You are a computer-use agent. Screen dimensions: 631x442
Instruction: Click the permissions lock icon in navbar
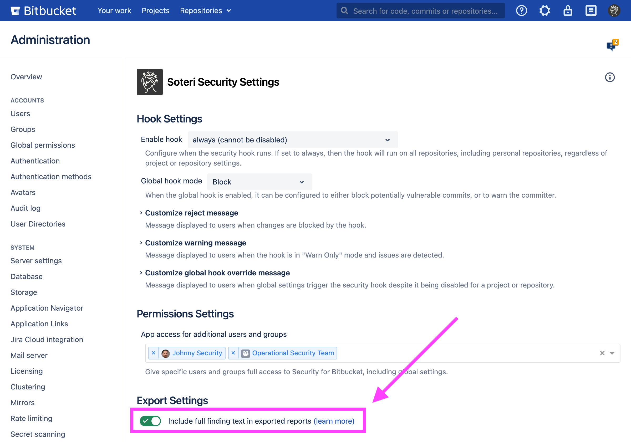click(x=568, y=11)
